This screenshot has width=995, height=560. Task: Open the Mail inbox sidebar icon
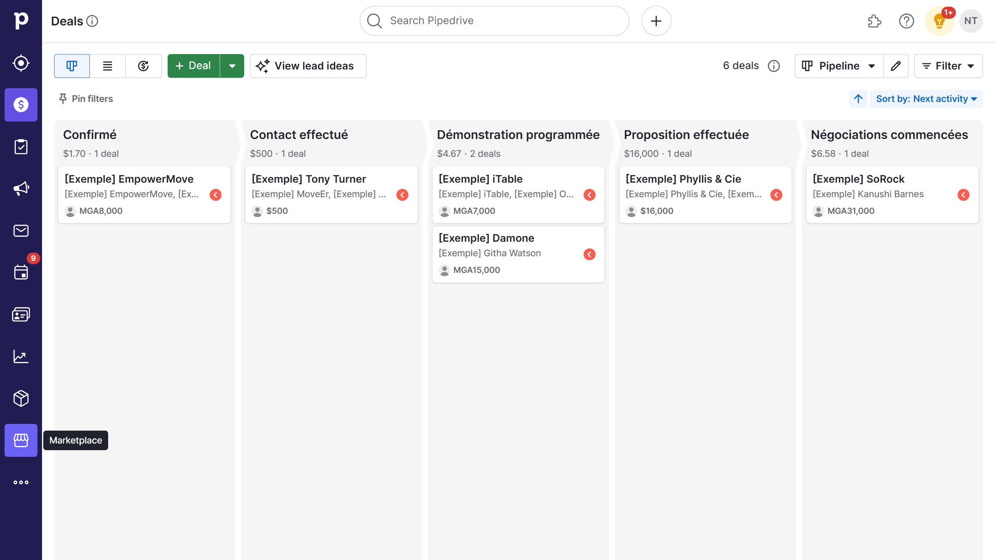tap(21, 230)
